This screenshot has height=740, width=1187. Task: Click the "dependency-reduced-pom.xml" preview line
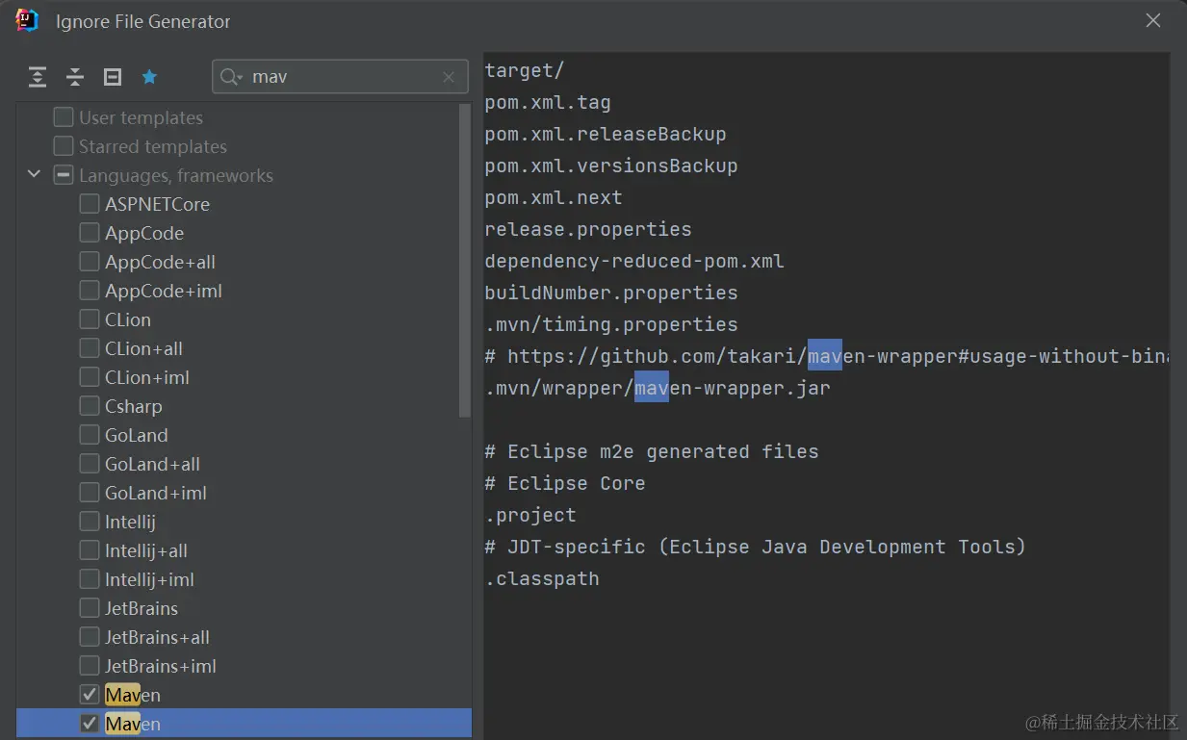tap(634, 261)
